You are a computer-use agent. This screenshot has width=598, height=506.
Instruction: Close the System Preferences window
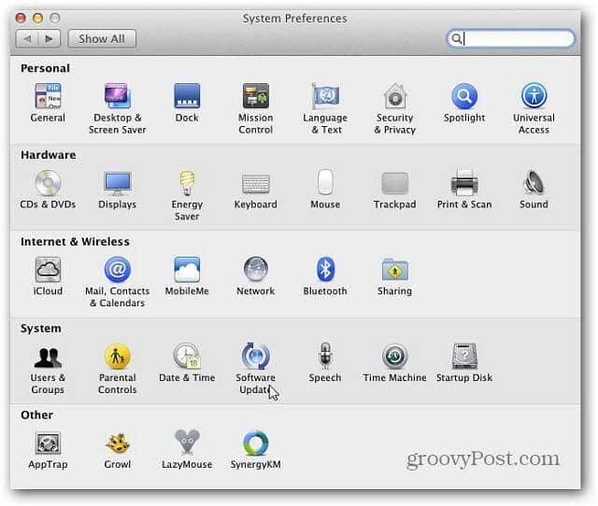pos(21,18)
